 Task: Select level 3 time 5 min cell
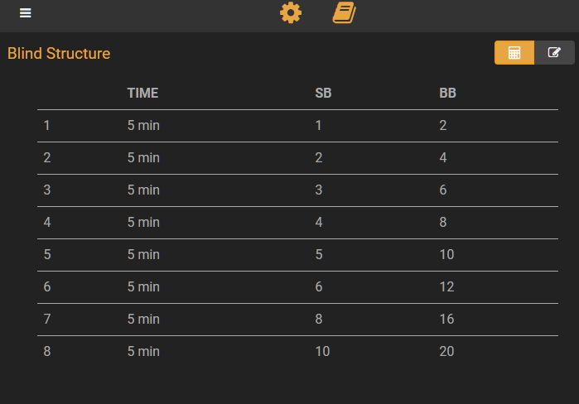pyautogui.click(x=143, y=190)
